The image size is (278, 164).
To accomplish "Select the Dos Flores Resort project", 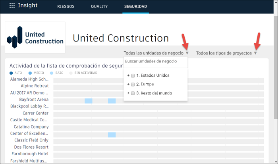I will pos(31,147).
